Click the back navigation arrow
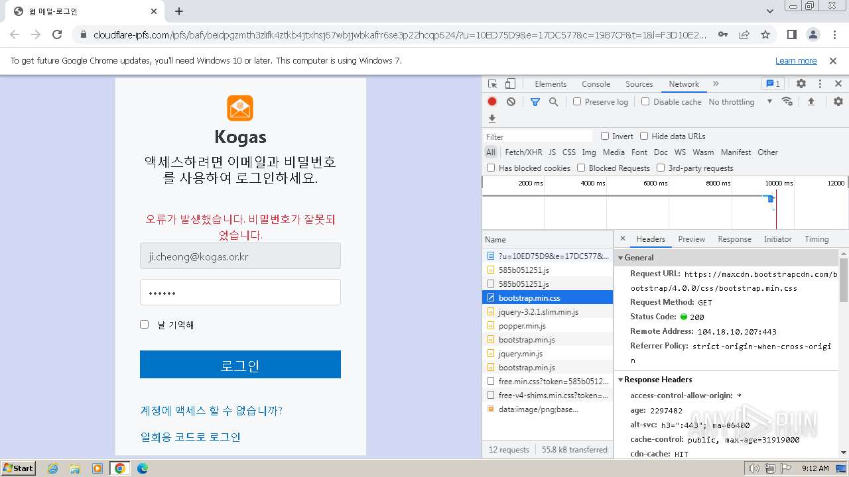The height and width of the screenshot is (477, 849). coord(15,34)
